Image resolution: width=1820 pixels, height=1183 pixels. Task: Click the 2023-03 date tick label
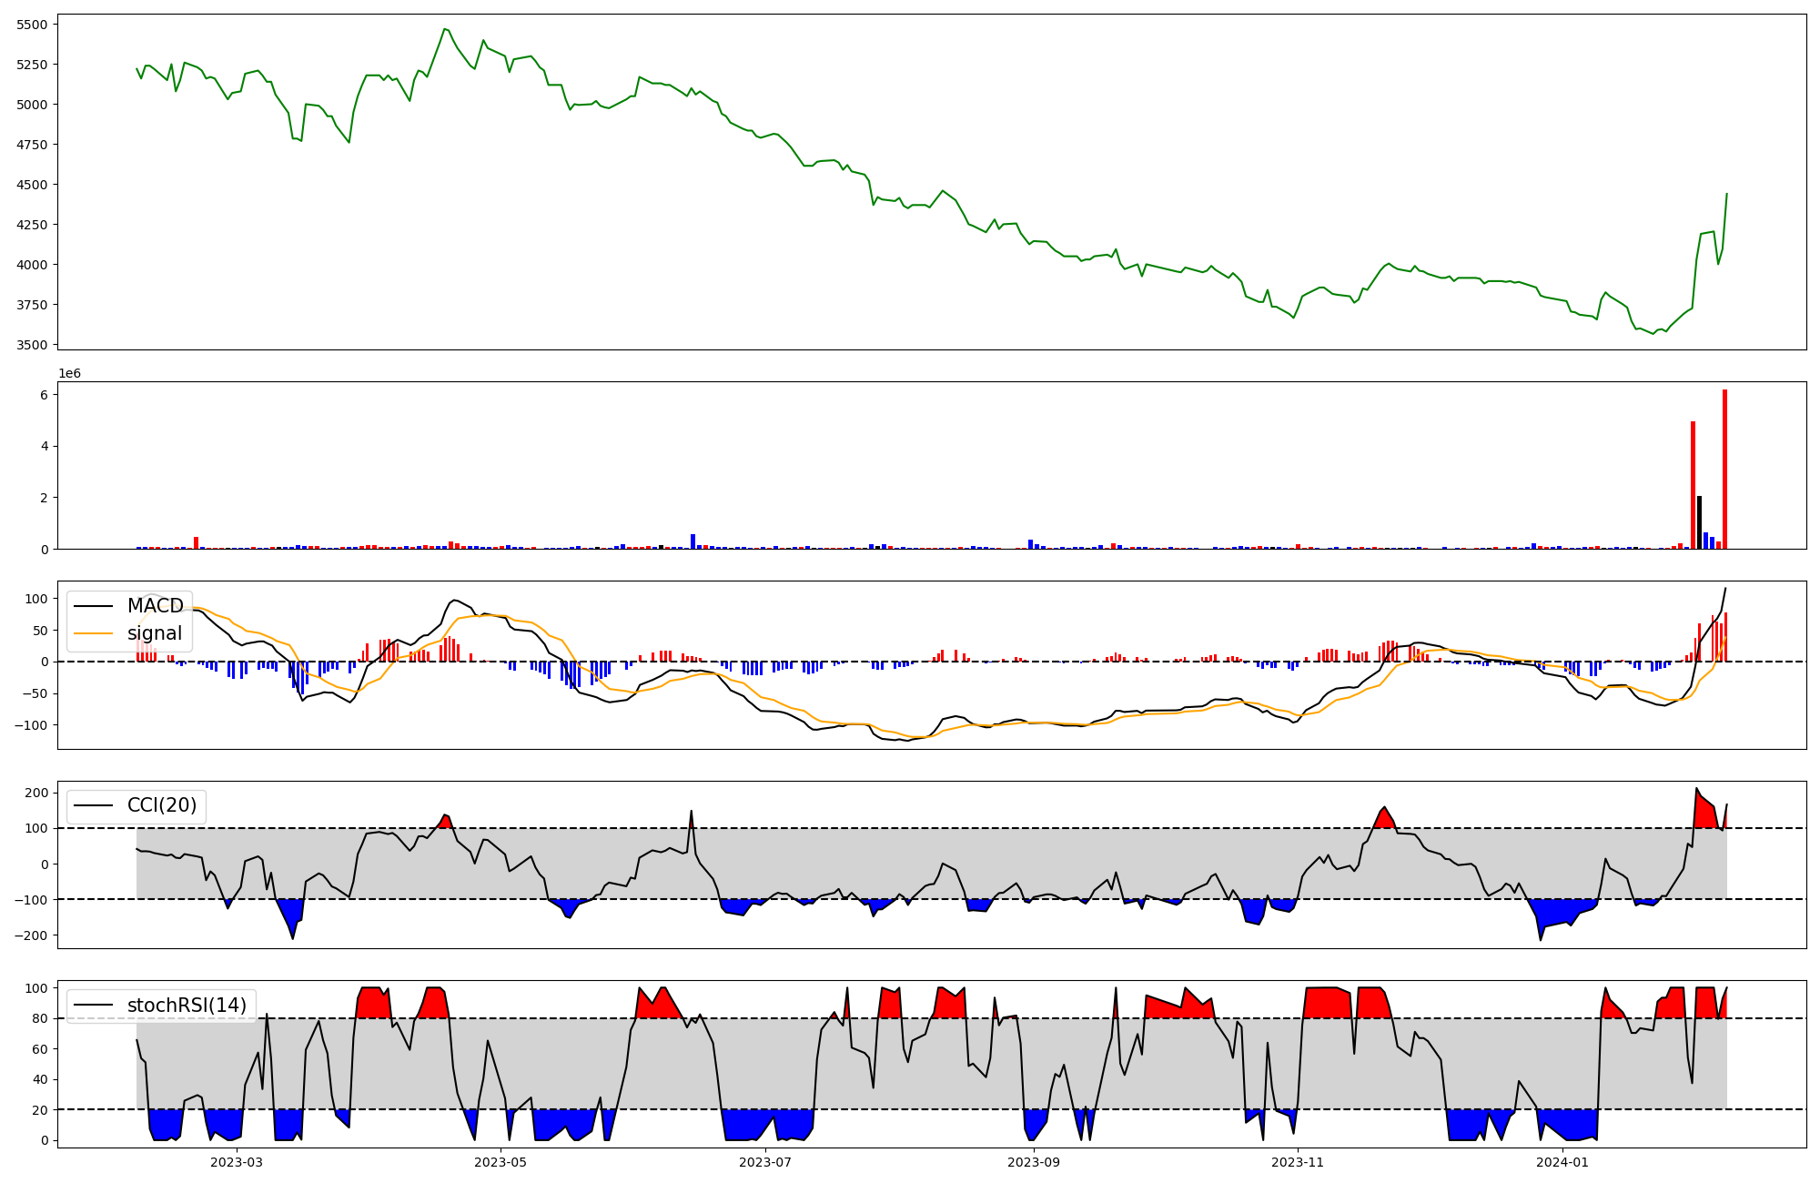pyautogui.click(x=237, y=1162)
